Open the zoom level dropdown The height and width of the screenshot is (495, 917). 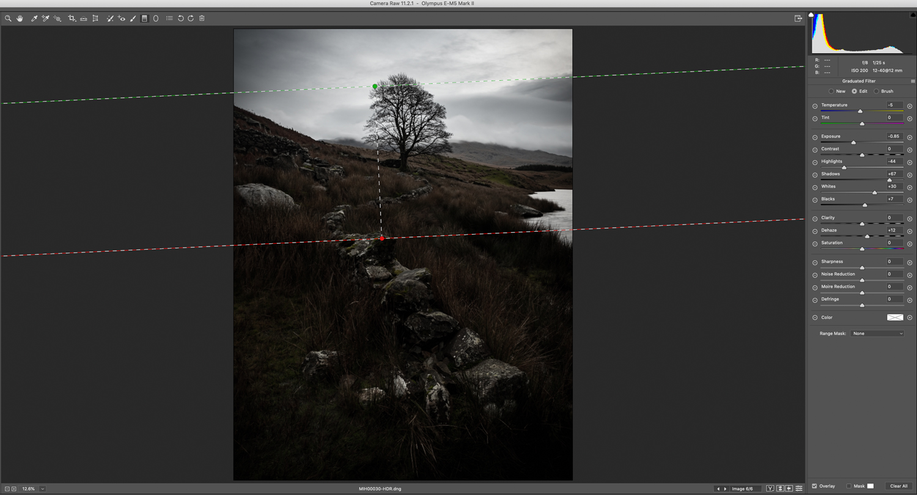(42, 489)
